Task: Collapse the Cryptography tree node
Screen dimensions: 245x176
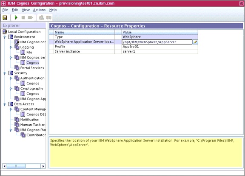Action: pos(11,89)
